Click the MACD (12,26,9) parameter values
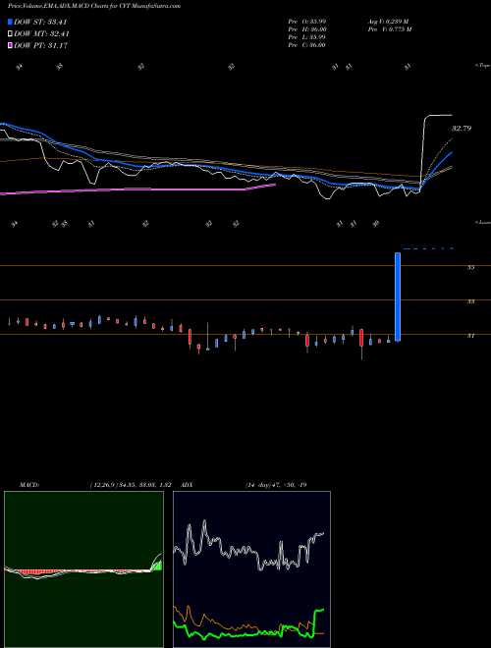This screenshot has height=648, width=491. [x=131, y=485]
